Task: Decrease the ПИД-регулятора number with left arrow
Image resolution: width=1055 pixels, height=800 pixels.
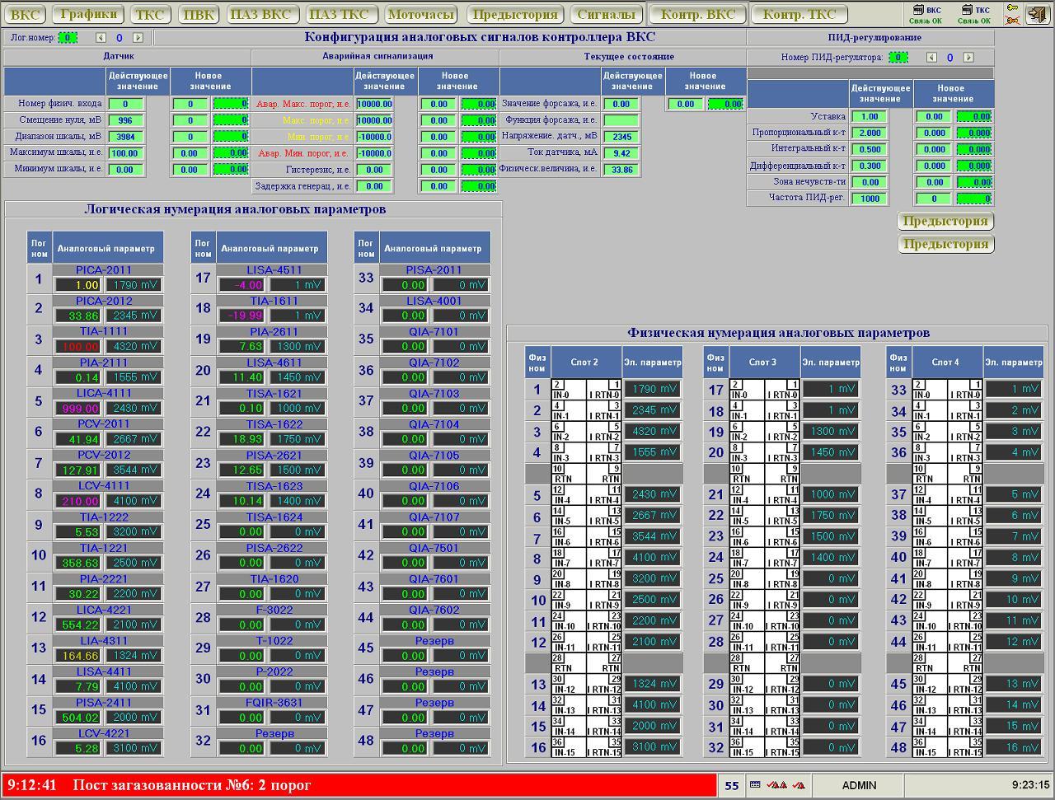Action: (932, 58)
